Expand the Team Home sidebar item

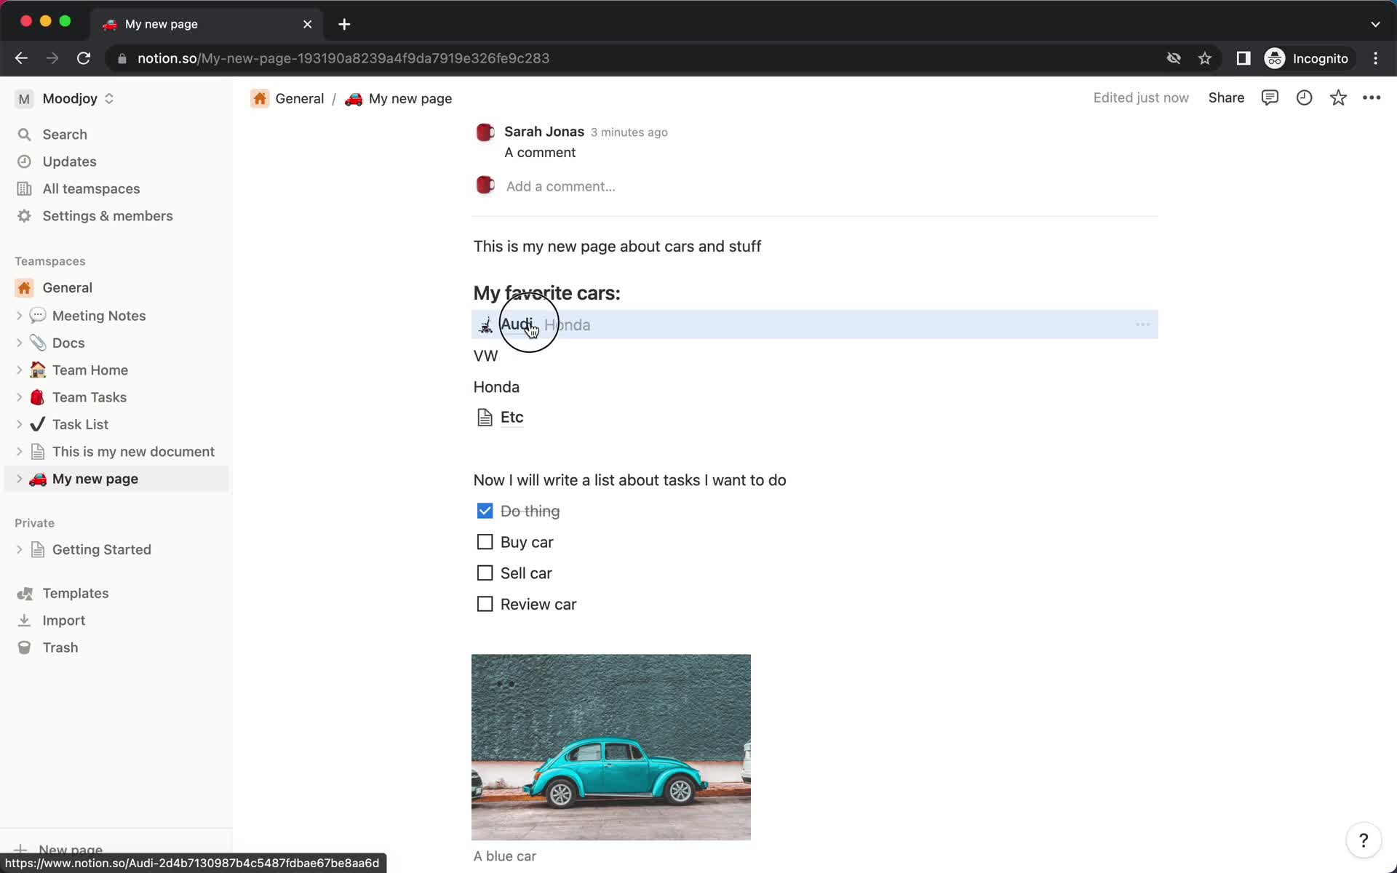point(20,370)
